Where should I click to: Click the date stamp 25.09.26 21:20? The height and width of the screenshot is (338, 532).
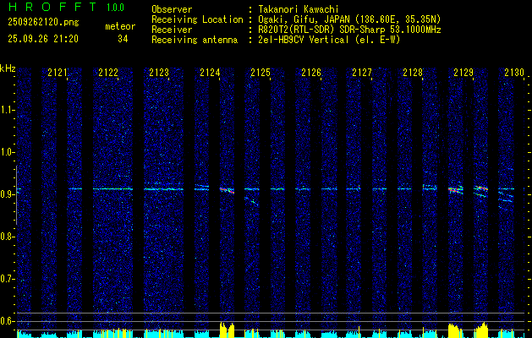[x=43, y=39]
